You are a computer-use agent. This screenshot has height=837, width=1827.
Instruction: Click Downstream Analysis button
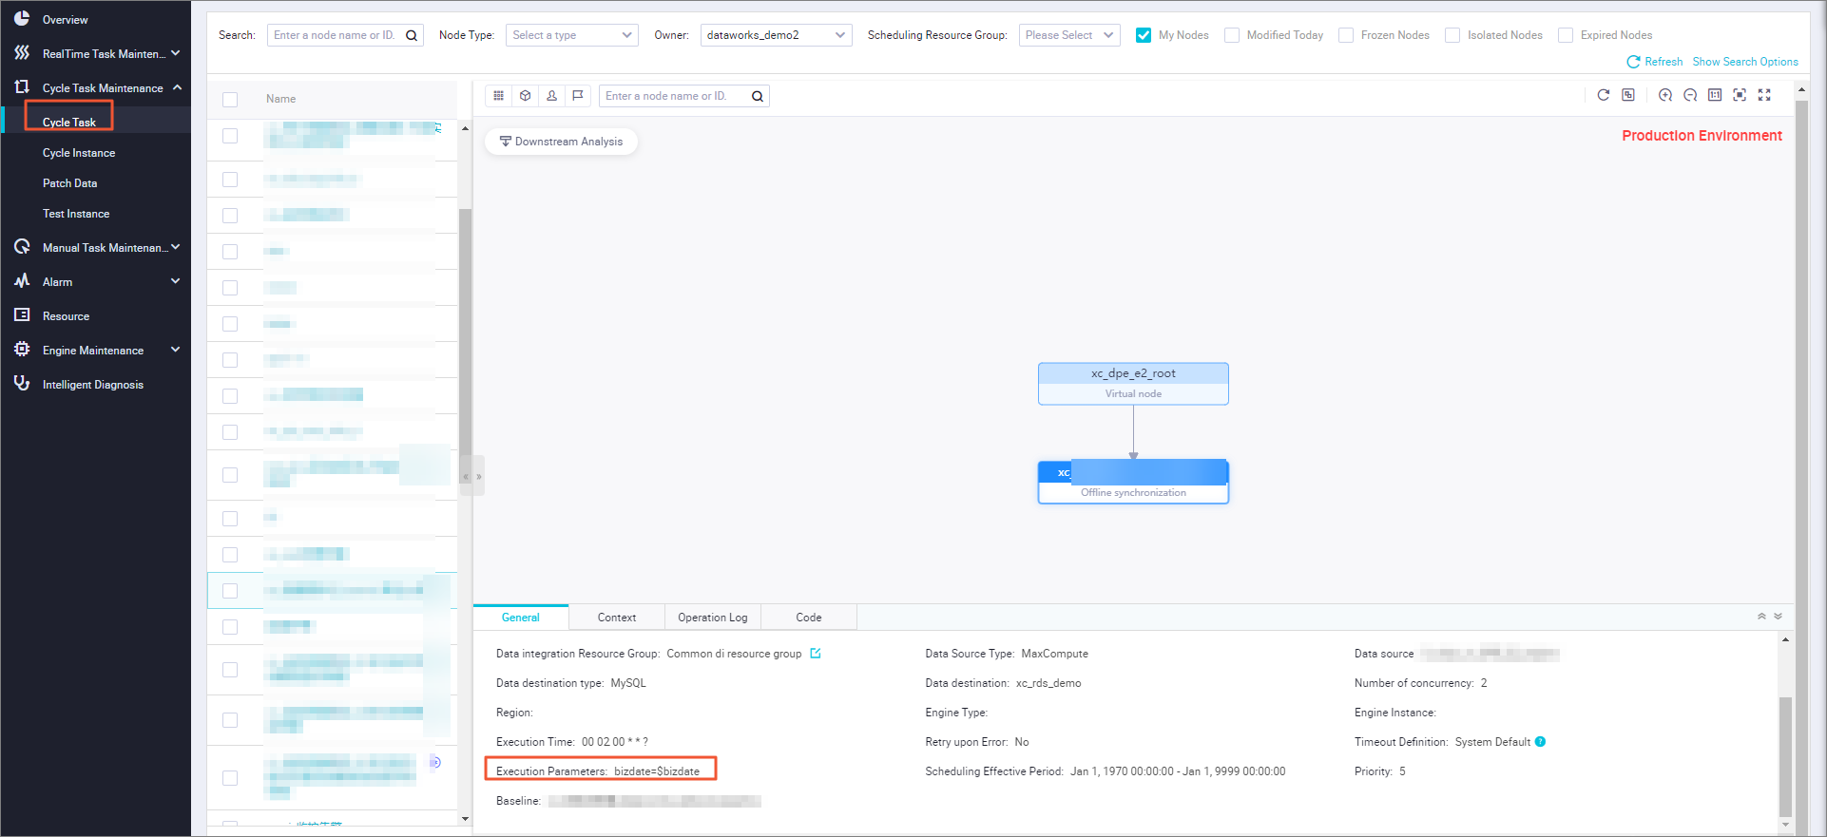coord(561,142)
